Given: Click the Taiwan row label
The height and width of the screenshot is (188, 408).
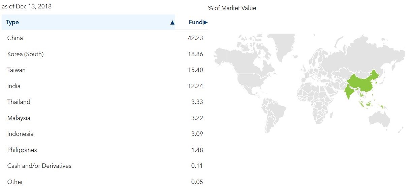Looking at the screenshot, I should tap(17, 70).
